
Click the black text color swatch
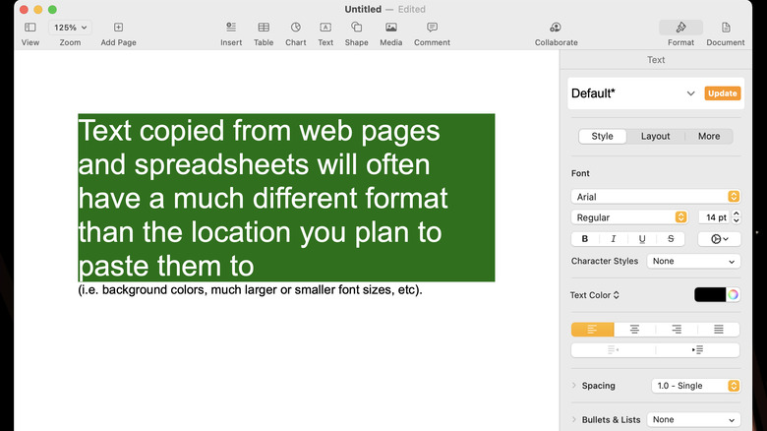tap(709, 295)
